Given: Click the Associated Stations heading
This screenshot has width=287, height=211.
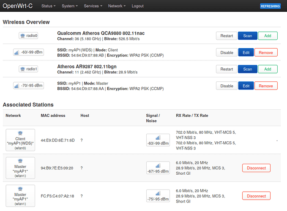Looking at the screenshot, I should 28,105.
